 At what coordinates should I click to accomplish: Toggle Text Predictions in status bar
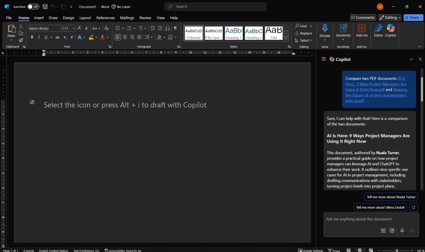point(86,250)
